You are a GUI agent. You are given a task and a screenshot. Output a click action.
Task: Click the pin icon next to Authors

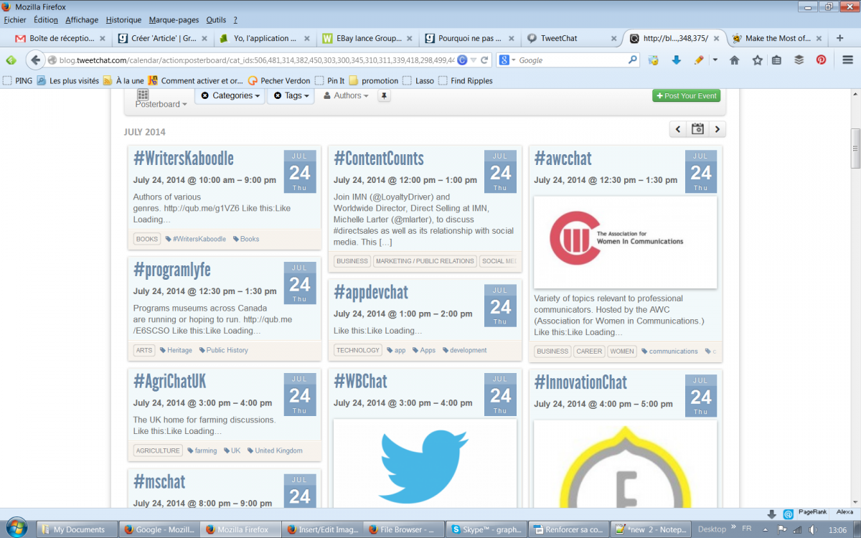pyautogui.click(x=384, y=95)
